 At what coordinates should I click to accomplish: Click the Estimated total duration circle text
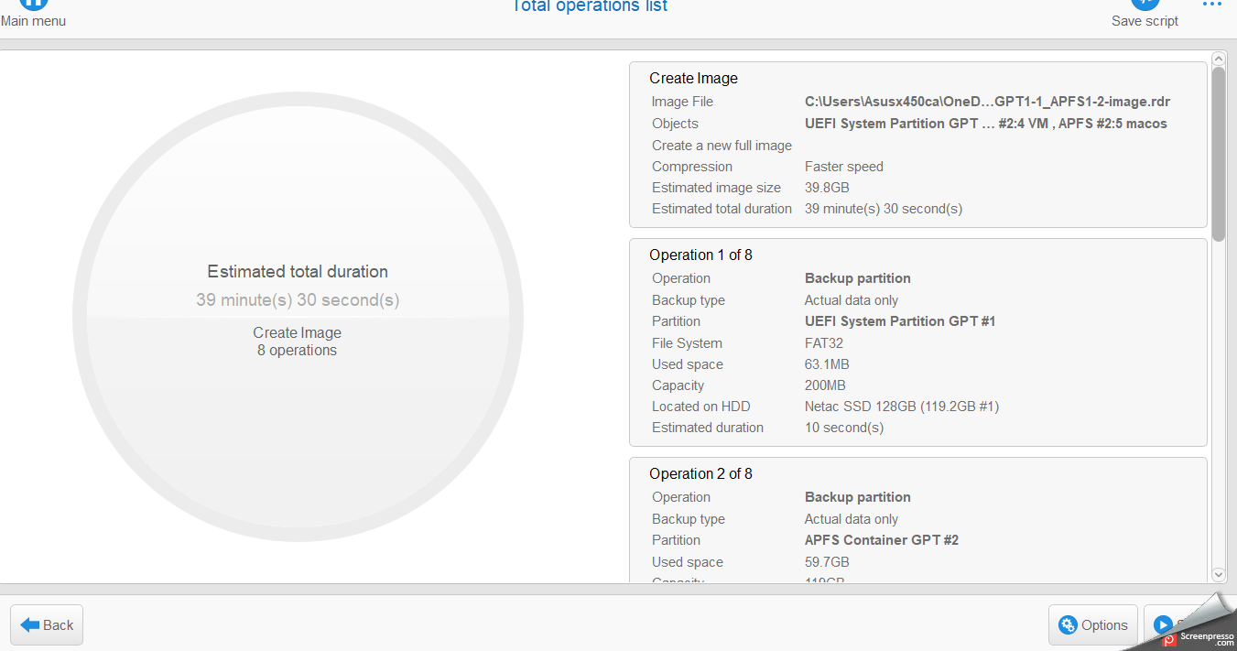298,272
